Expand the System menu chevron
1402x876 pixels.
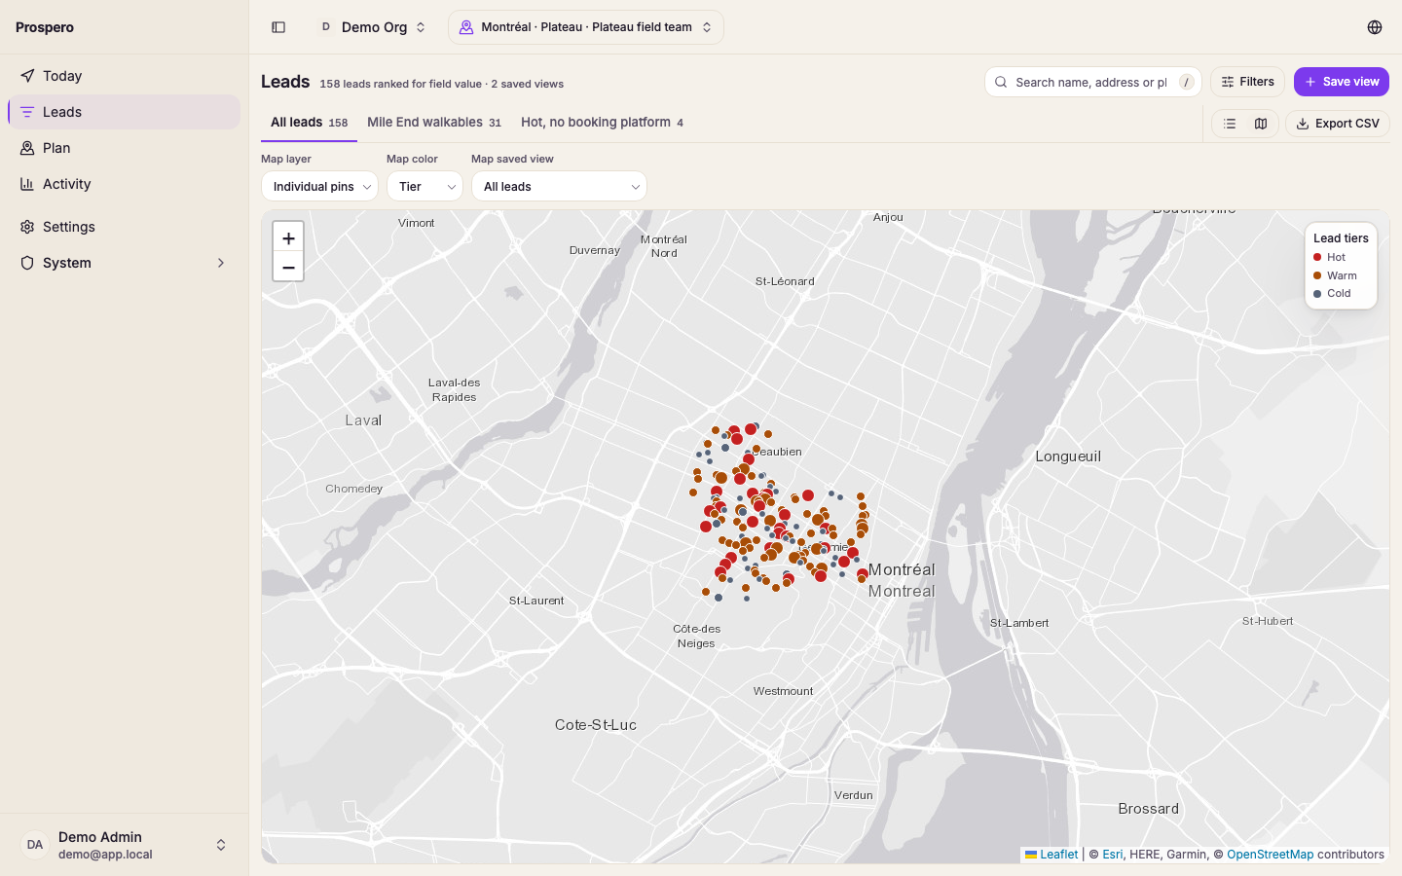point(221,263)
